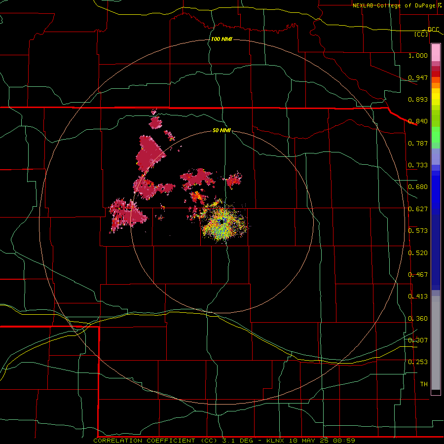Pick the gray lower color bar segment
The width and height of the screenshot is (444, 444).
pyautogui.click(x=436, y=343)
